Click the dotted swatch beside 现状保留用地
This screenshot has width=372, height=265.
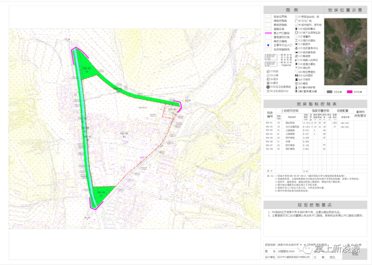point(268,49)
